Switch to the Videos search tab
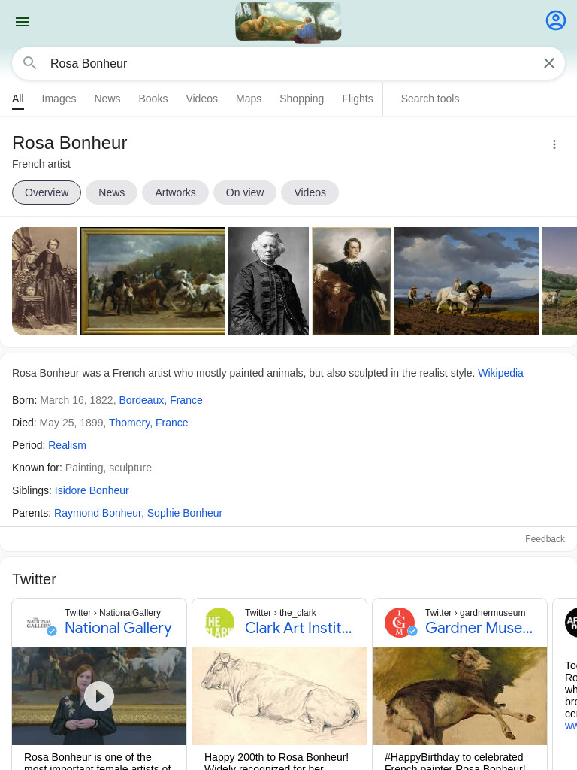577x770 pixels. [201, 99]
